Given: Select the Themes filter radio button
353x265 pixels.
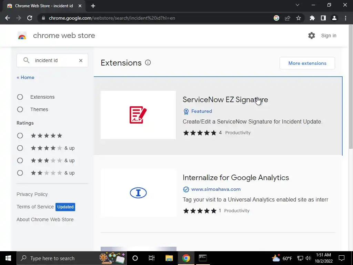Looking at the screenshot, I should pos(20,109).
